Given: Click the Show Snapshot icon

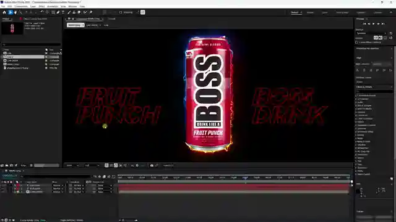Looking at the screenshot, I should [157, 165].
